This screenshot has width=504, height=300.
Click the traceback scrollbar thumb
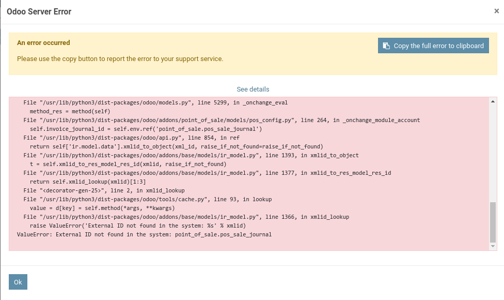(x=493, y=222)
